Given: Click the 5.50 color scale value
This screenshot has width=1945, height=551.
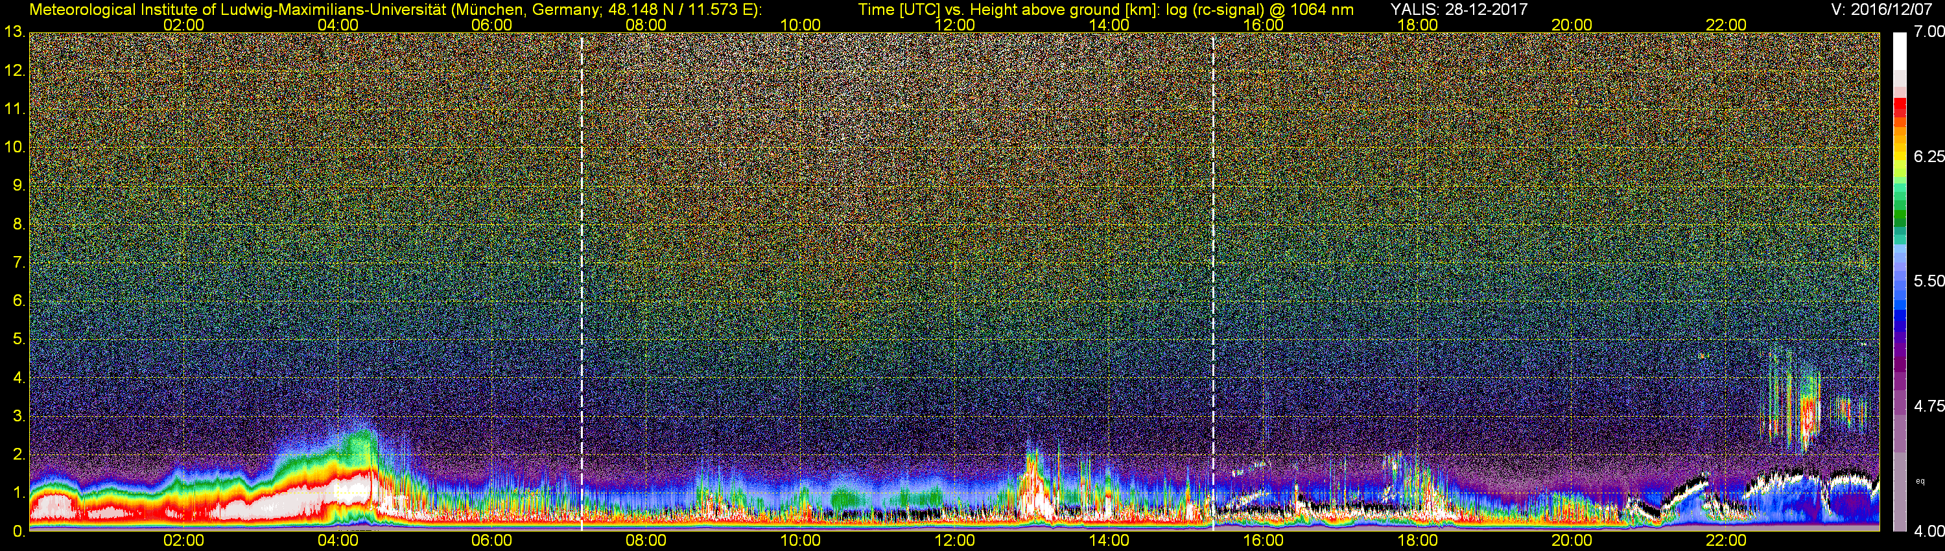Looking at the screenshot, I should click(x=1928, y=281).
